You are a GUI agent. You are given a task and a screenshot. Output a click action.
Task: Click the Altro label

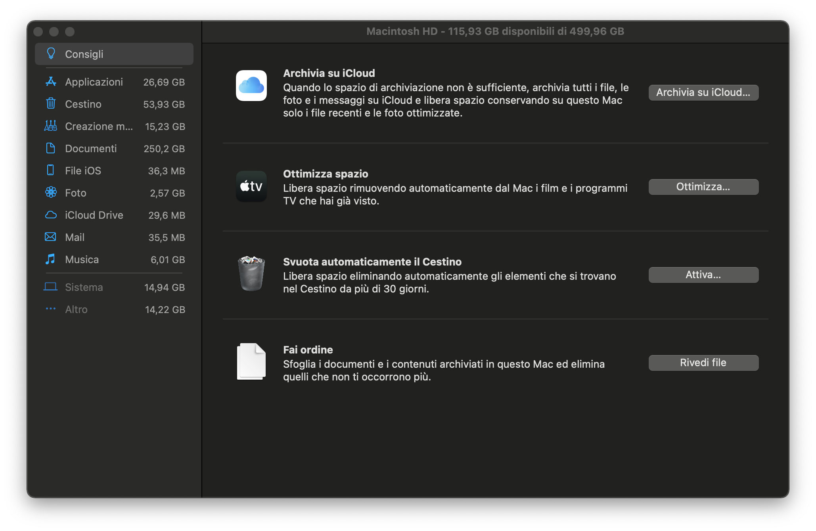(76, 309)
